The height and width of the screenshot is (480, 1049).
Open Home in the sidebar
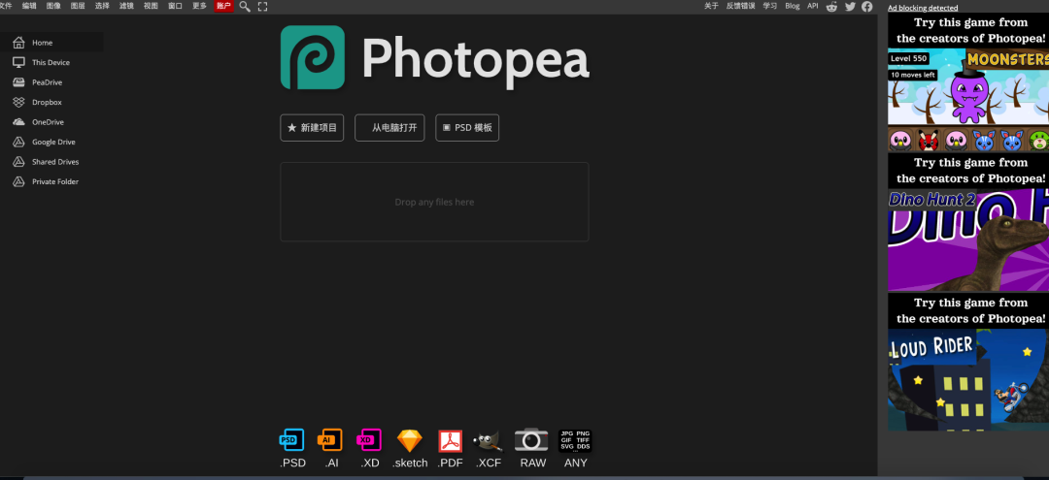(x=51, y=42)
